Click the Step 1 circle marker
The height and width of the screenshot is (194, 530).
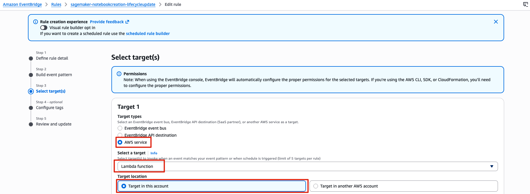tap(31, 58)
